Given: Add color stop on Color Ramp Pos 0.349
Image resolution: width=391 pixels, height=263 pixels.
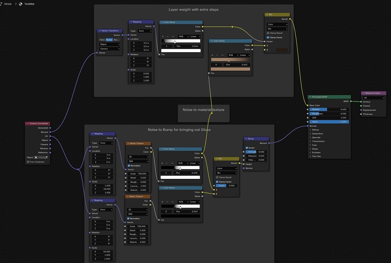Looking at the screenshot, I should [x=162, y=202].
